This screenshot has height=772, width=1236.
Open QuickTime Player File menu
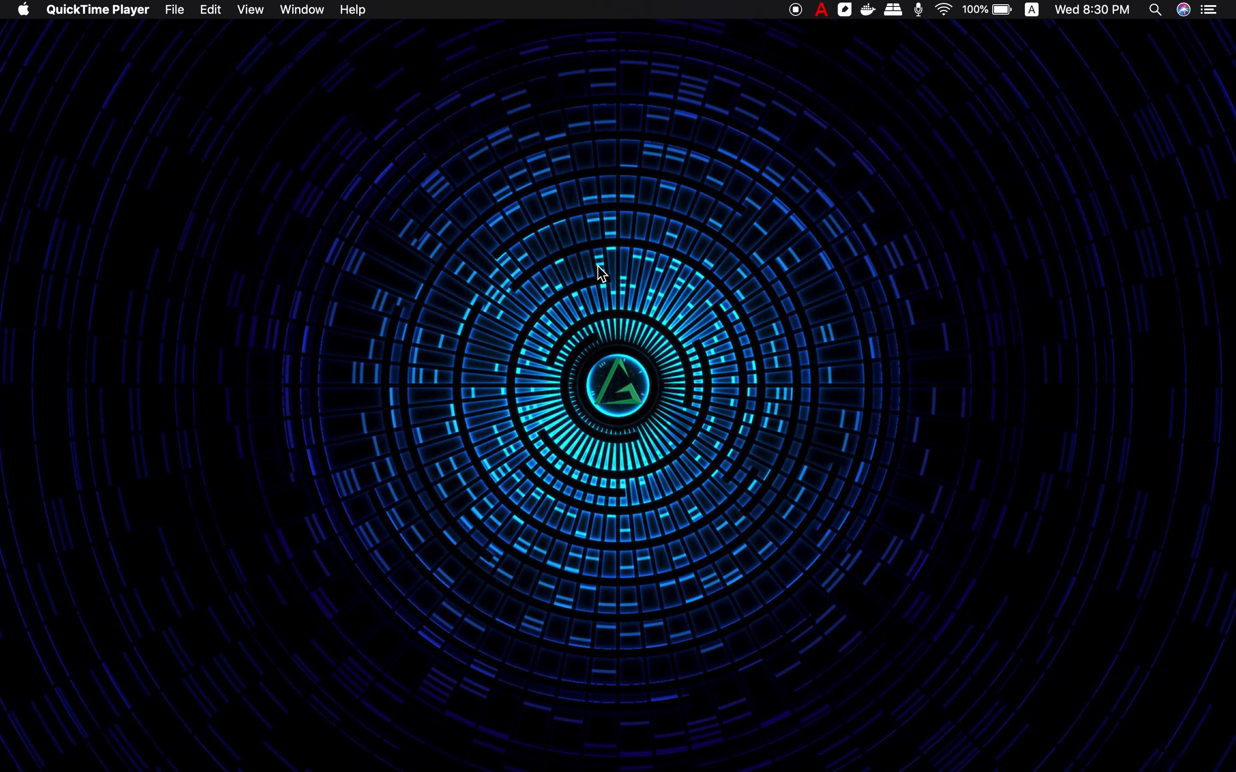(x=174, y=9)
